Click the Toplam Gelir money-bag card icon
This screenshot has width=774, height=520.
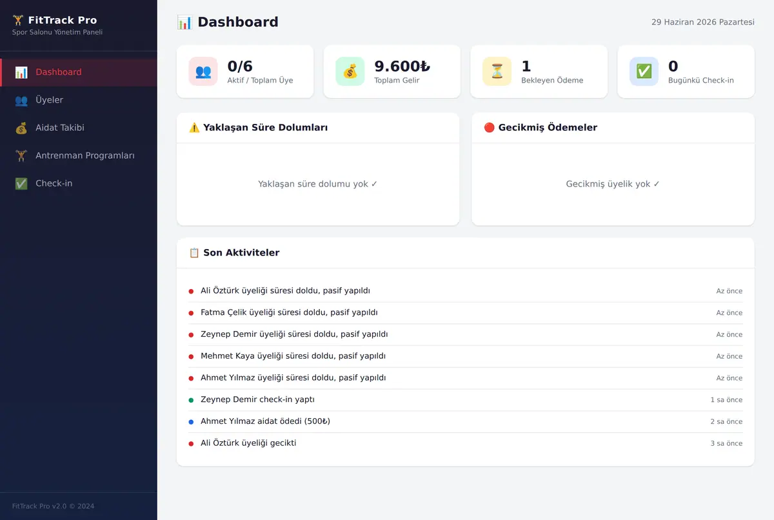click(350, 72)
